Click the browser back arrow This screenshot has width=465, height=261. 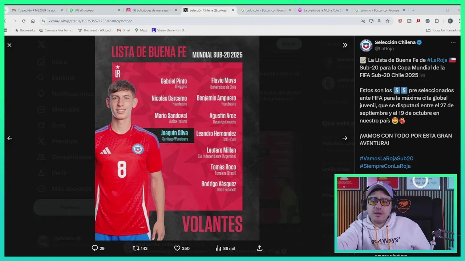point(6,21)
